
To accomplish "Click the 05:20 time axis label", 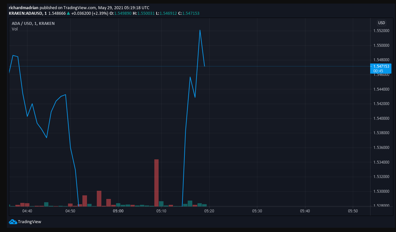I will coord(209,211).
